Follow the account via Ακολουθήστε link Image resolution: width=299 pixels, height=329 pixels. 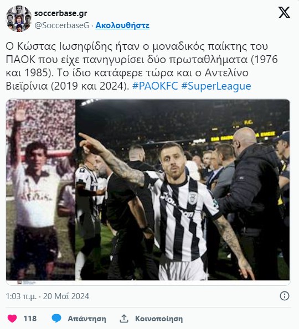click(122, 25)
